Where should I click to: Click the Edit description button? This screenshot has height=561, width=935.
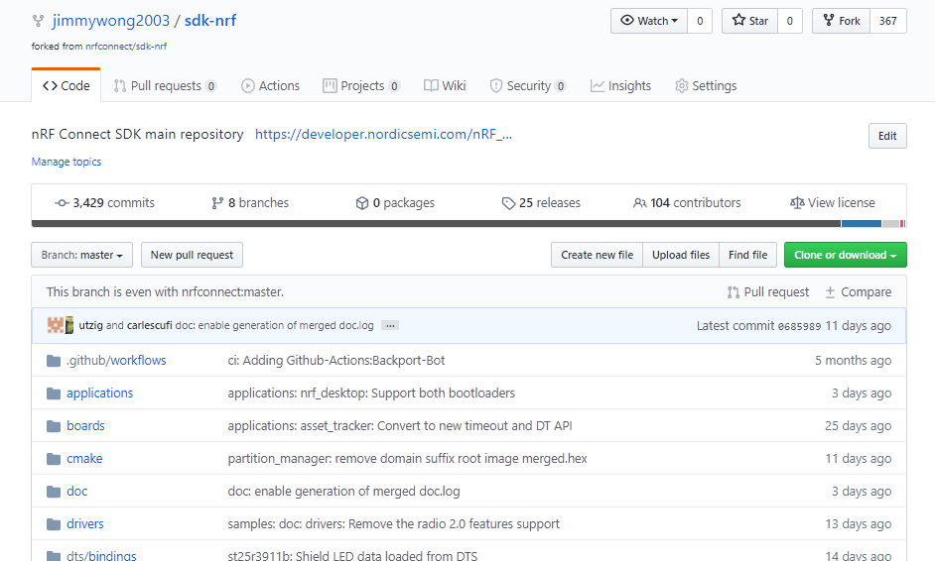886,137
